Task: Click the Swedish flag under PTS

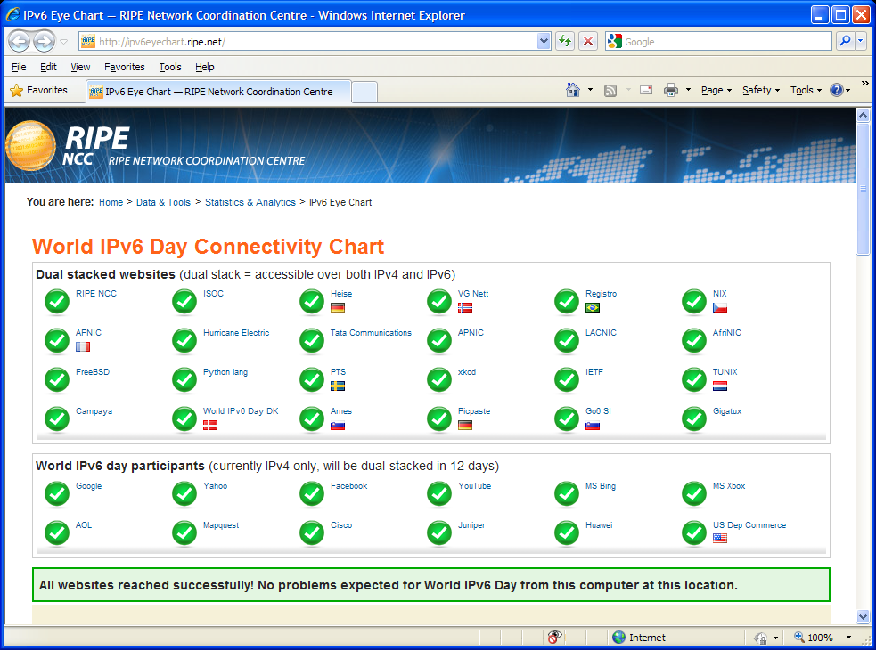Action: [338, 386]
